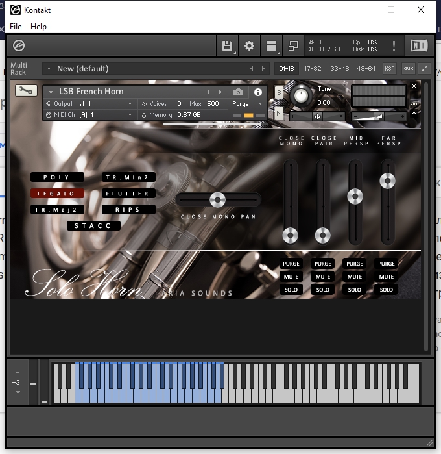
Task: Switch to rack page 01-16
Action: 286,69
